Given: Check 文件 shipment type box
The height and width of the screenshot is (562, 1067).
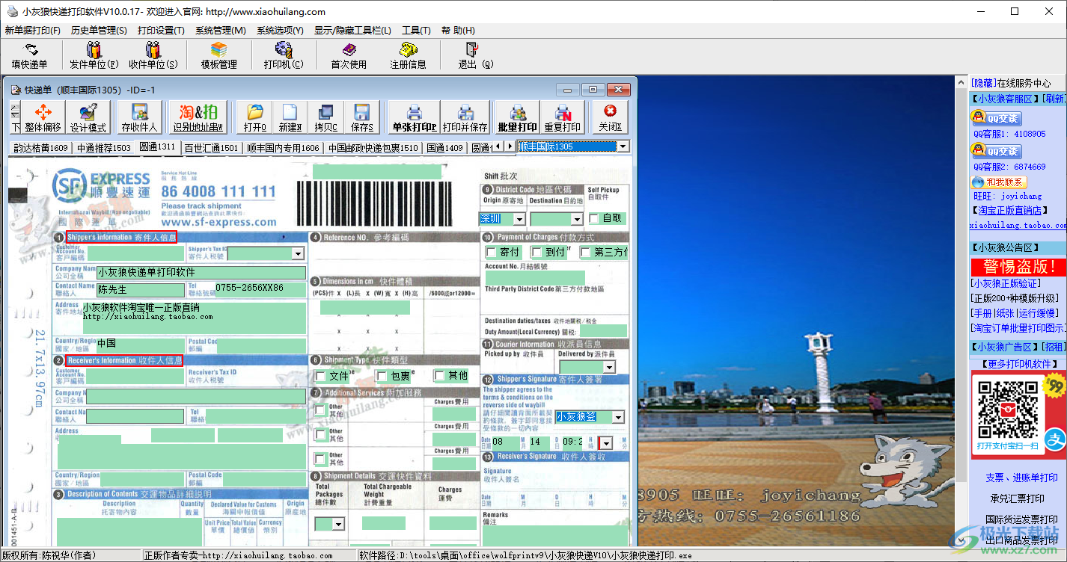Looking at the screenshot, I should pyautogui.click(x=320, y=376).
